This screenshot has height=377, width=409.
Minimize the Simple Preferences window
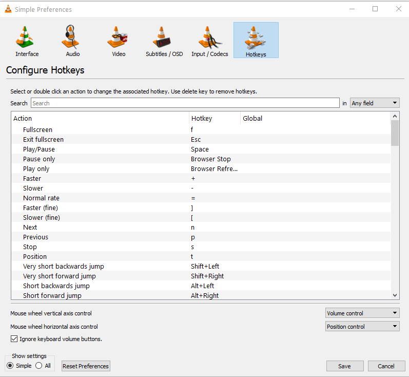point(352,9)
